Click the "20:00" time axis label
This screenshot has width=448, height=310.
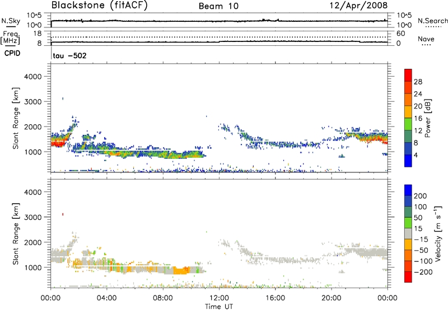[x=331, y=298]
